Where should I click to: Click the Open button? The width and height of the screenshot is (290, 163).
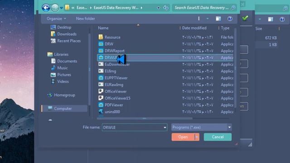coord(183,137)
